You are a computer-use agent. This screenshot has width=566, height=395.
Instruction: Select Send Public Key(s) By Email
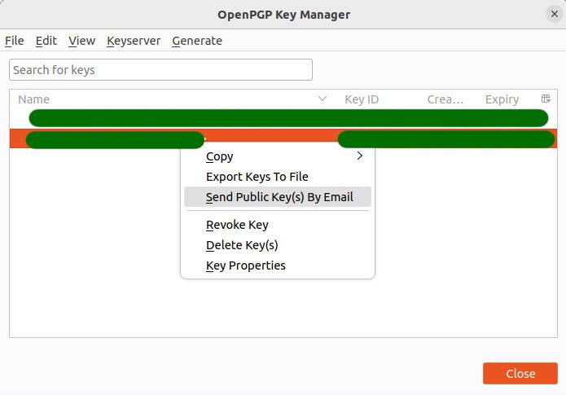[279, 197]
